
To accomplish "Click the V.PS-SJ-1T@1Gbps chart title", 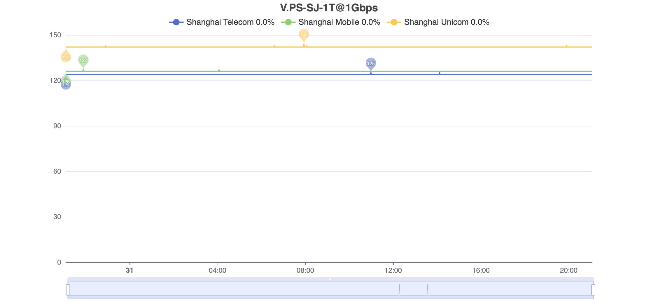I will coord(329,8).
